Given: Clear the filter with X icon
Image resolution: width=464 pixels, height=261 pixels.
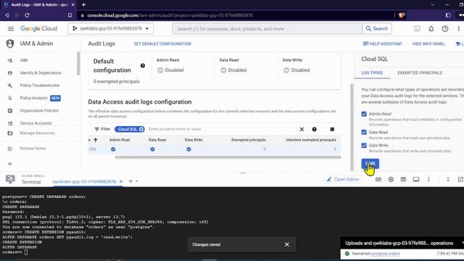Looking at the screenshot, I should 302,129.
